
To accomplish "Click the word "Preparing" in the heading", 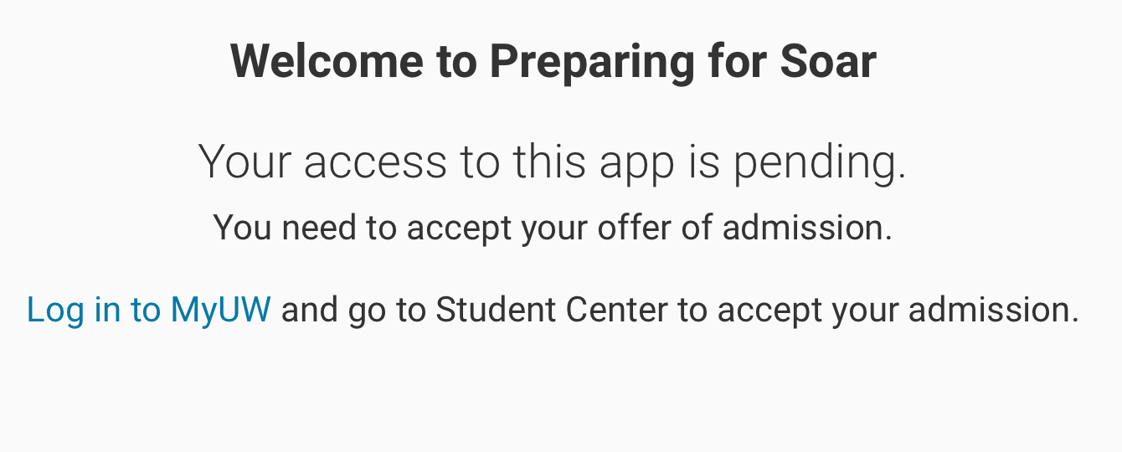I will [x=591, y=63].
